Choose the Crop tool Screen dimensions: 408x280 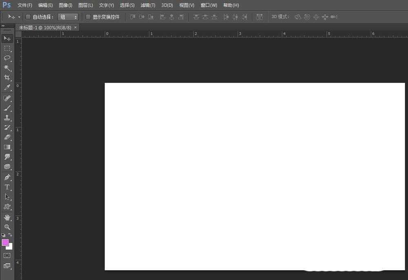pos(7,77)
